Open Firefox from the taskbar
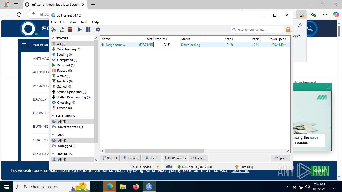342x192 pixels. (136, 187)
